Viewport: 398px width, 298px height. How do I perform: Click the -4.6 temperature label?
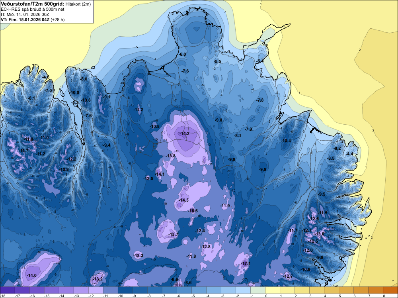tap(46, 77)
